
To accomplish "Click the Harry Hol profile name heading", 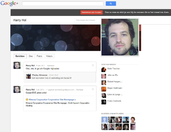I will [20, 20].
